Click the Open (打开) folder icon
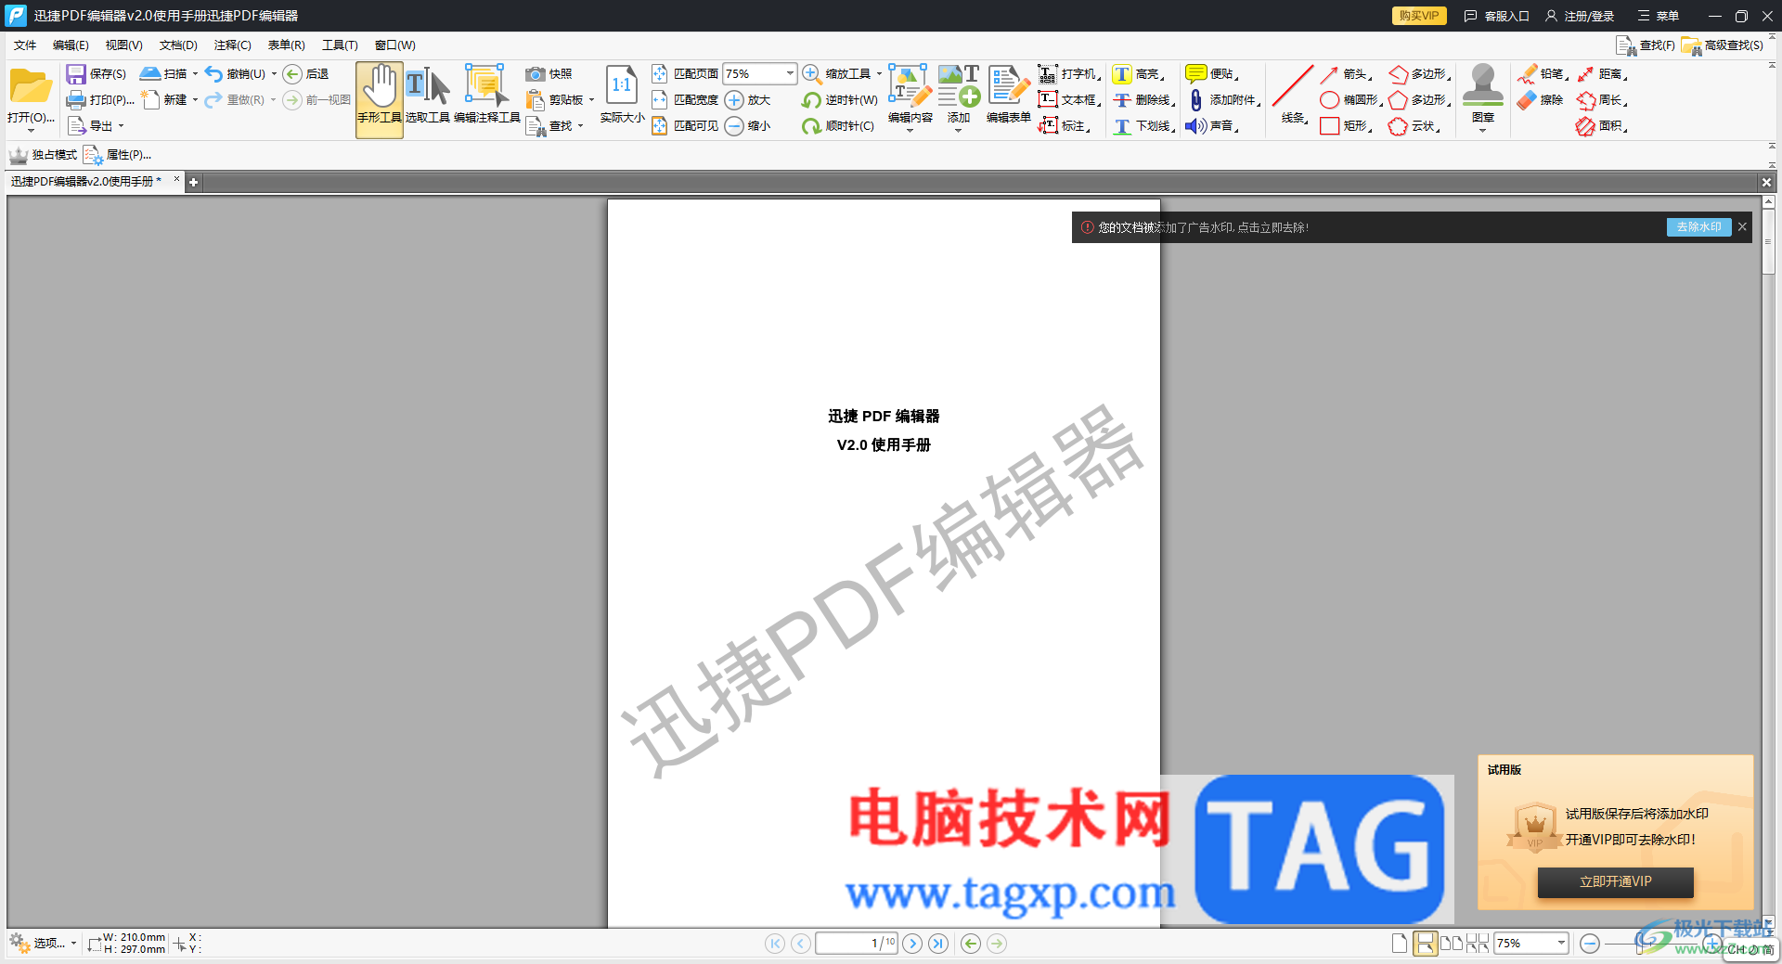1782x964 pixels. [31, 86]
